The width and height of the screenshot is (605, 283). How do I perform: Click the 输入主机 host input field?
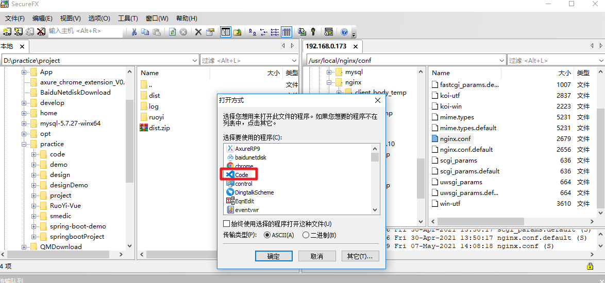[85, 31]
